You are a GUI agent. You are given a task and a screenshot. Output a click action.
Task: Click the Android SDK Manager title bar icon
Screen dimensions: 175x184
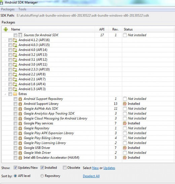coord(2,3)
